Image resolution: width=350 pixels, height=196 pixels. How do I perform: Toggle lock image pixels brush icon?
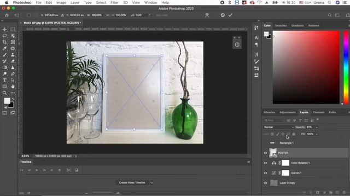click(278, 134)
